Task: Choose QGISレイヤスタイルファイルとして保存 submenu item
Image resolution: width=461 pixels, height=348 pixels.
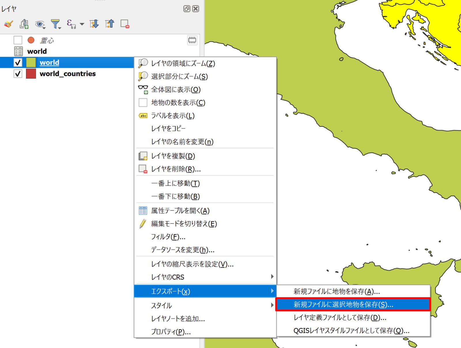Action: coord(353,330)
